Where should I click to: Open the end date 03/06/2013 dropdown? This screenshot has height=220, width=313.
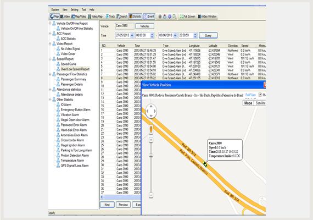point(175,35)
